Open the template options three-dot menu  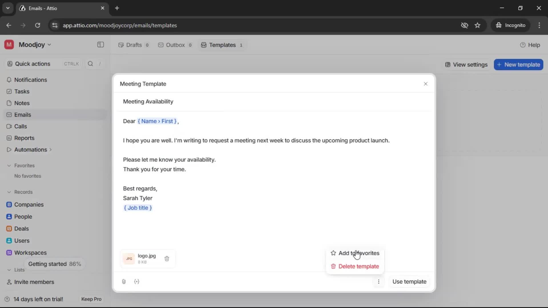coord(379,281)
